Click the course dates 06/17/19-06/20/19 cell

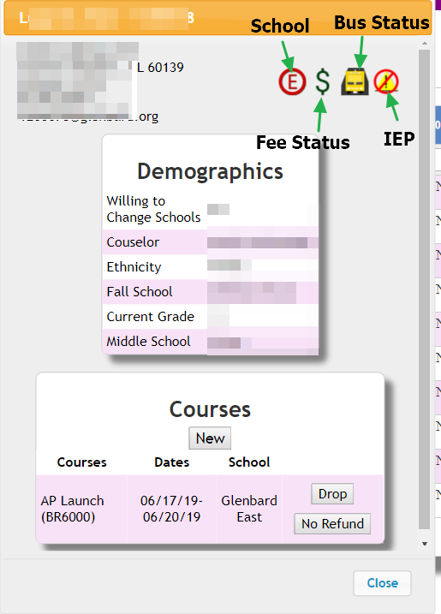pyautogui.click(x=171, y=509)
